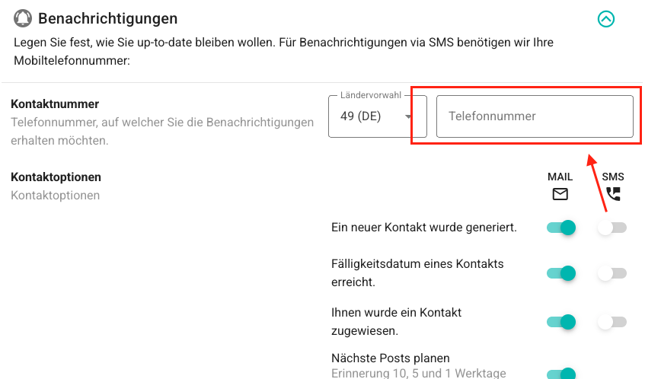Image resolution: width=645 pixels, height=379 pixels.
Task: Click the Benachrichtigungen heading
Action: 108,19
